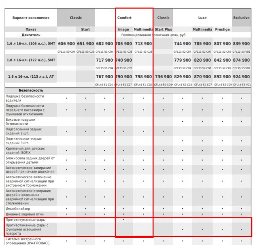Screen dimensions: 255x245
Task: Select the 1.8 л 16-кл. (122 л.с.), 5МТ engine row
Action: [31, 60]
